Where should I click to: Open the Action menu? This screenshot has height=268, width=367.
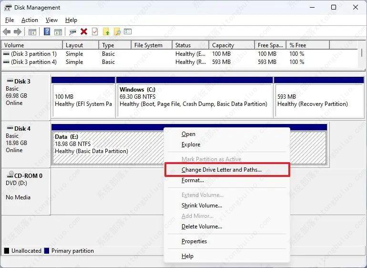click(x=30, y=20)
